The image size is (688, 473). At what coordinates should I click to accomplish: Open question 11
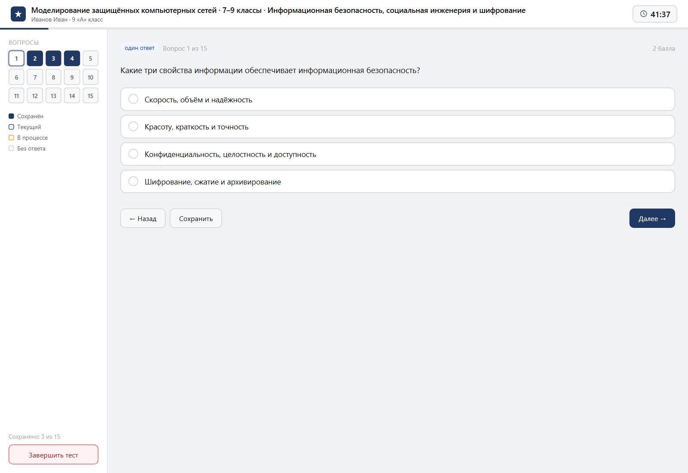(x=16, y=96)
